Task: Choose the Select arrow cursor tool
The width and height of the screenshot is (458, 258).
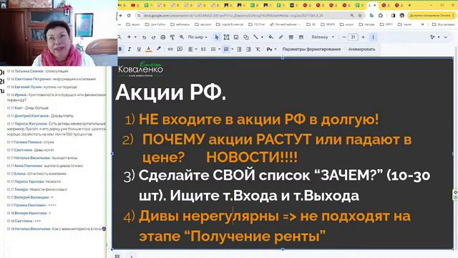Action: (216, 37)
